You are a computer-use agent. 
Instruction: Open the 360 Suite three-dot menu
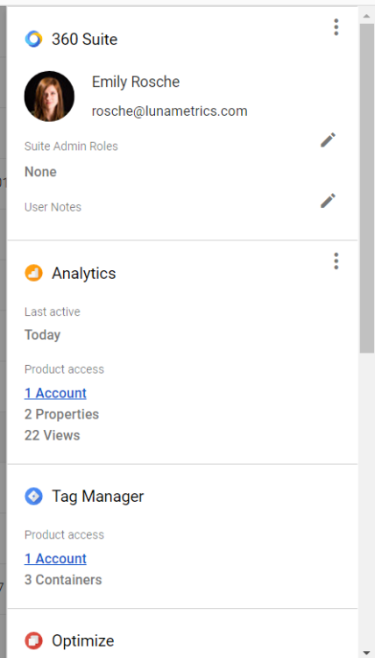tap(336, 27)
